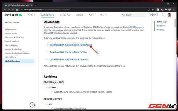This screenshot has height=111, width=178.
Task: Collapse sidebar with round arrow button
Action: coord(32,105)
